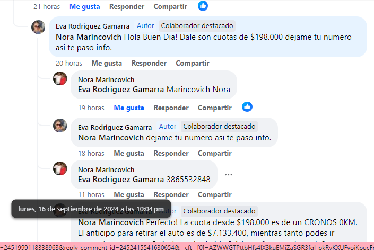
Task: Click Compartir under the 18 horas comment
Action: point(215,153)
